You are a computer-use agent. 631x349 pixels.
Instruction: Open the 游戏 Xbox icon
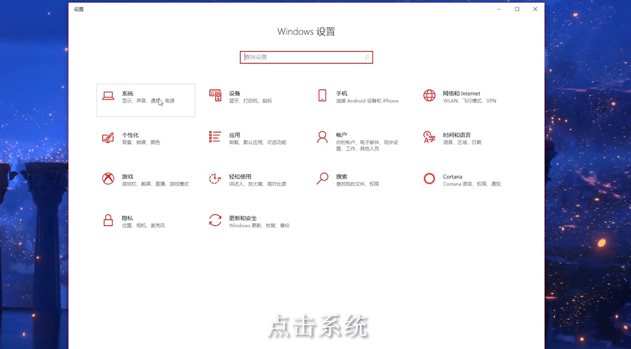click(108, 179)
